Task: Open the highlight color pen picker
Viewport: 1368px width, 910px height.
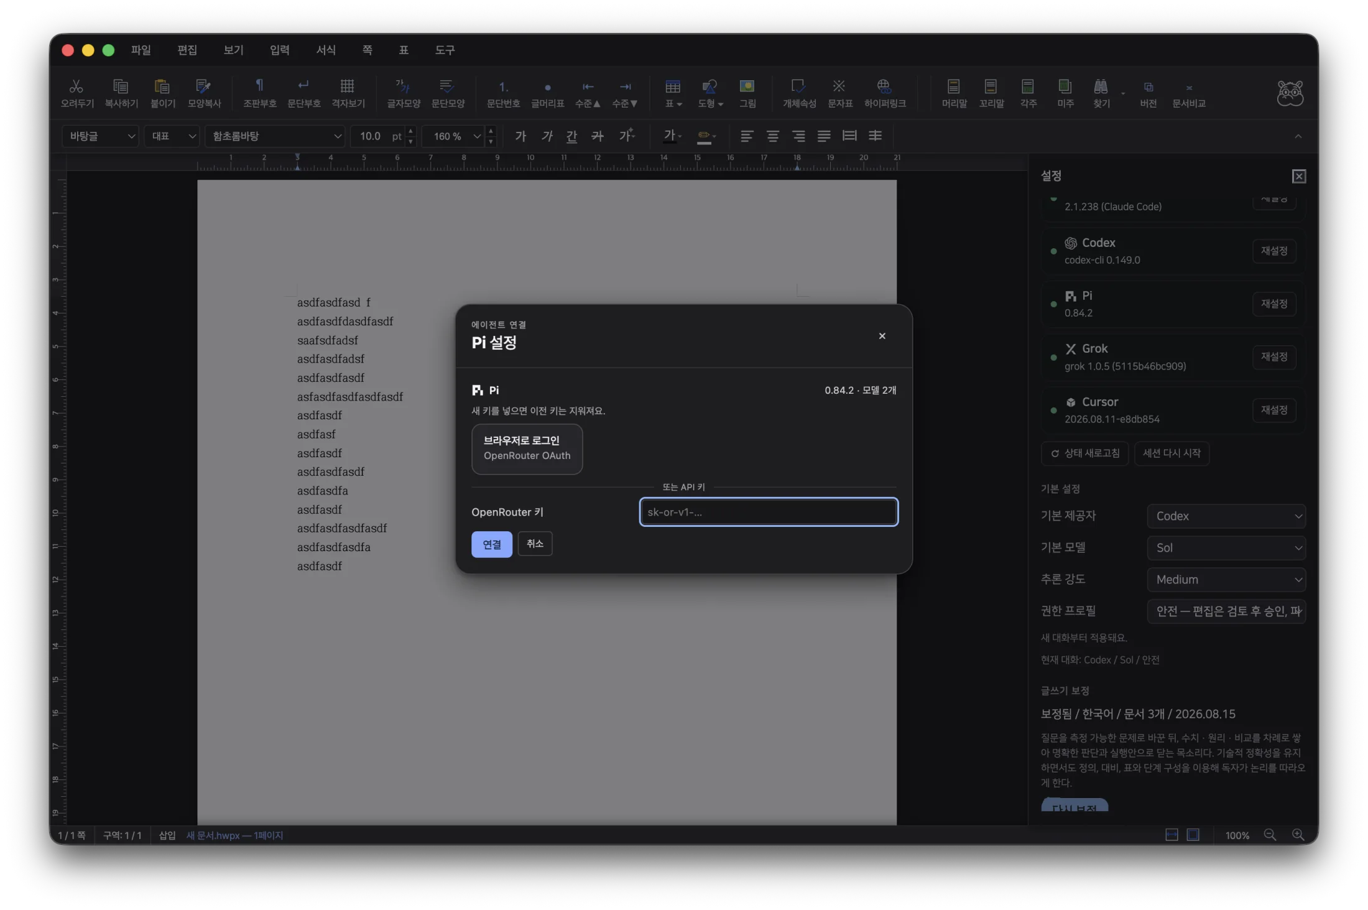Action: coord(706,136)
